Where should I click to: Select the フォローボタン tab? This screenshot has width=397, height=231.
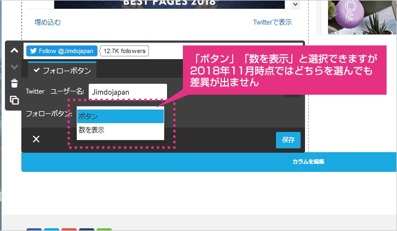pyautogui.click(x=62, y=70)
